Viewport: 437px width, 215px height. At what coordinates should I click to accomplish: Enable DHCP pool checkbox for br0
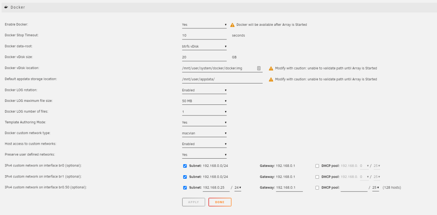point(317,166)
